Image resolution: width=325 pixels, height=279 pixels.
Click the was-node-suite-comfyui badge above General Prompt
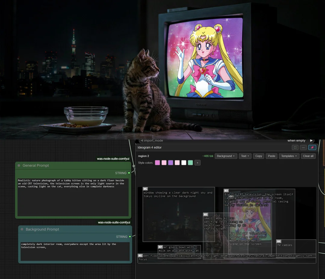pos(113,159)
